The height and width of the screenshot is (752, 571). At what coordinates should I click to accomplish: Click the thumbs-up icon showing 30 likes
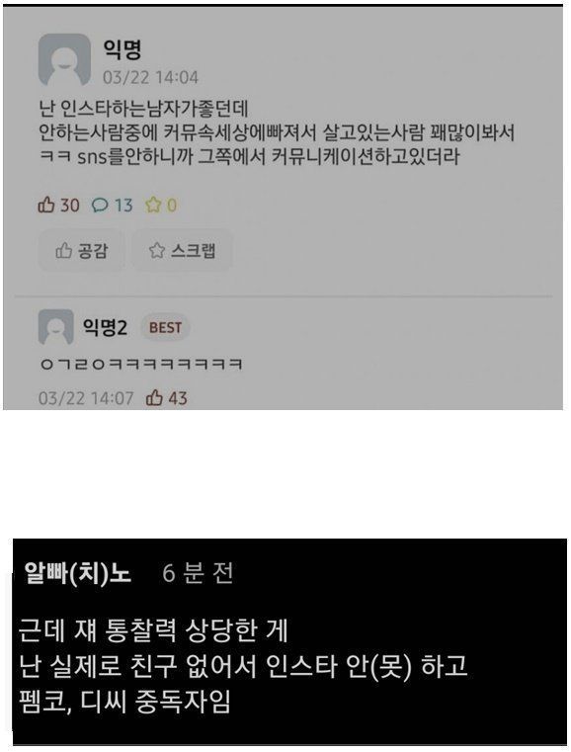click(46, 205)
